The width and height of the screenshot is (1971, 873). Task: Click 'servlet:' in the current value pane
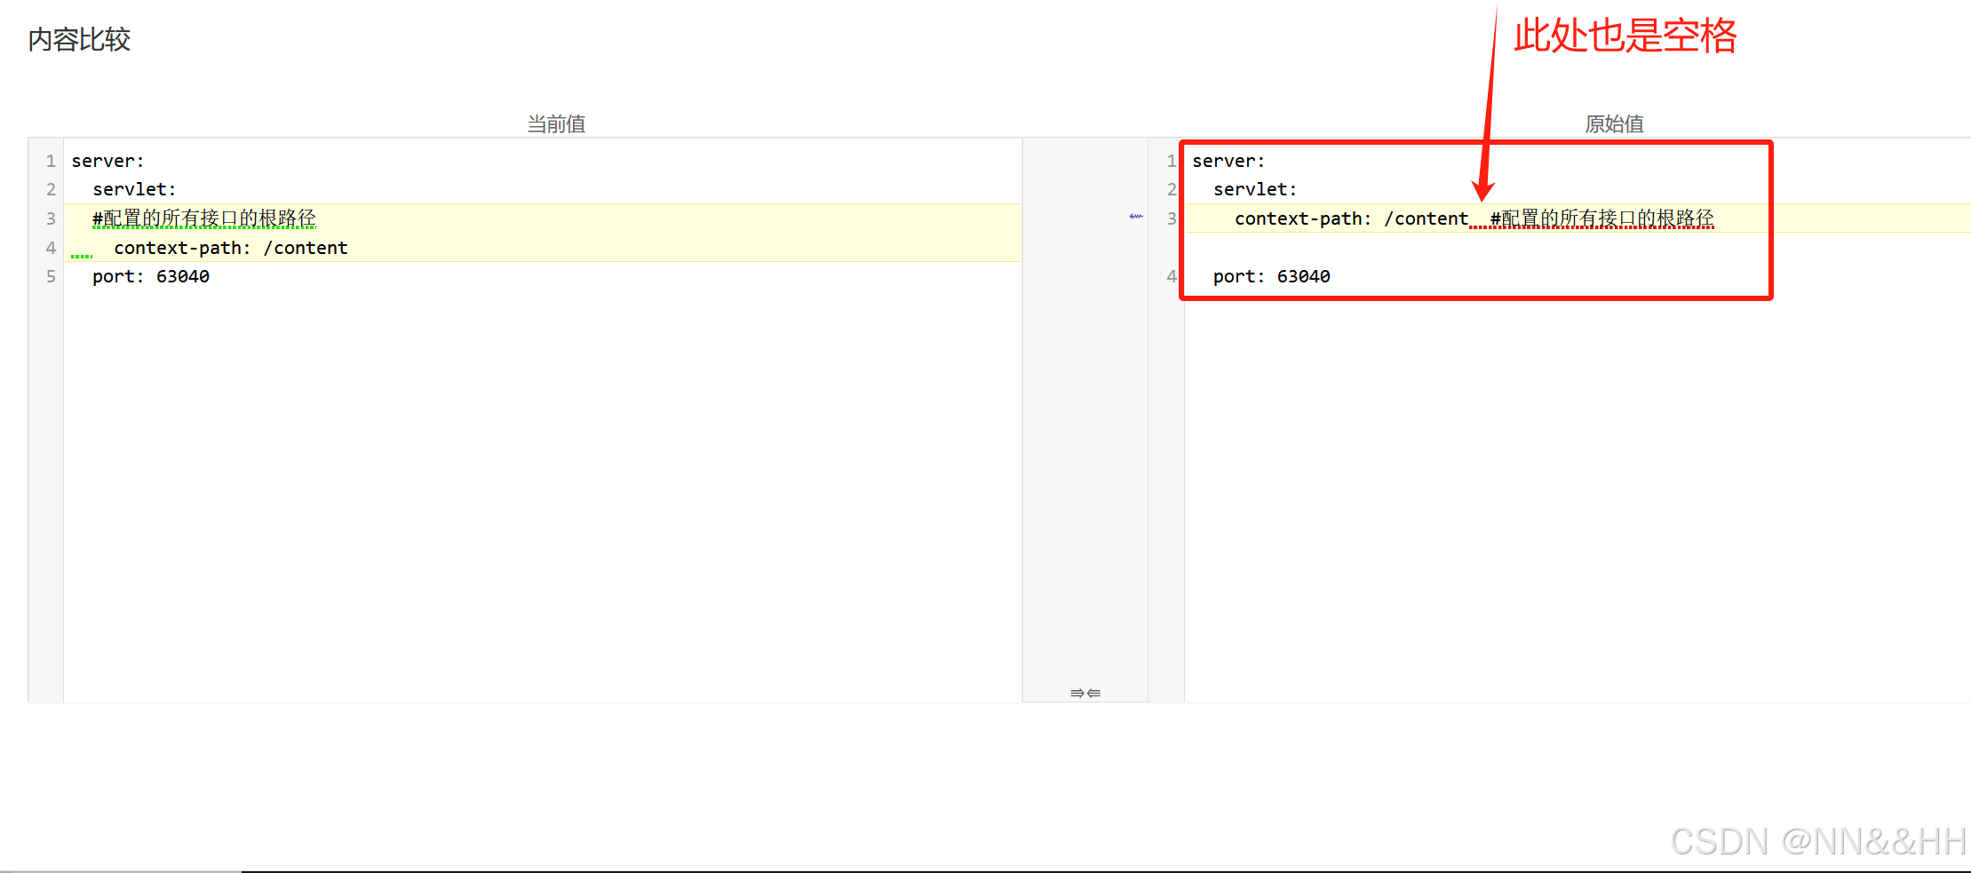134,189
